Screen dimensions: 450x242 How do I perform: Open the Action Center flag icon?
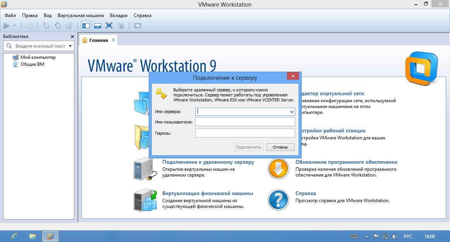[376, 237]
